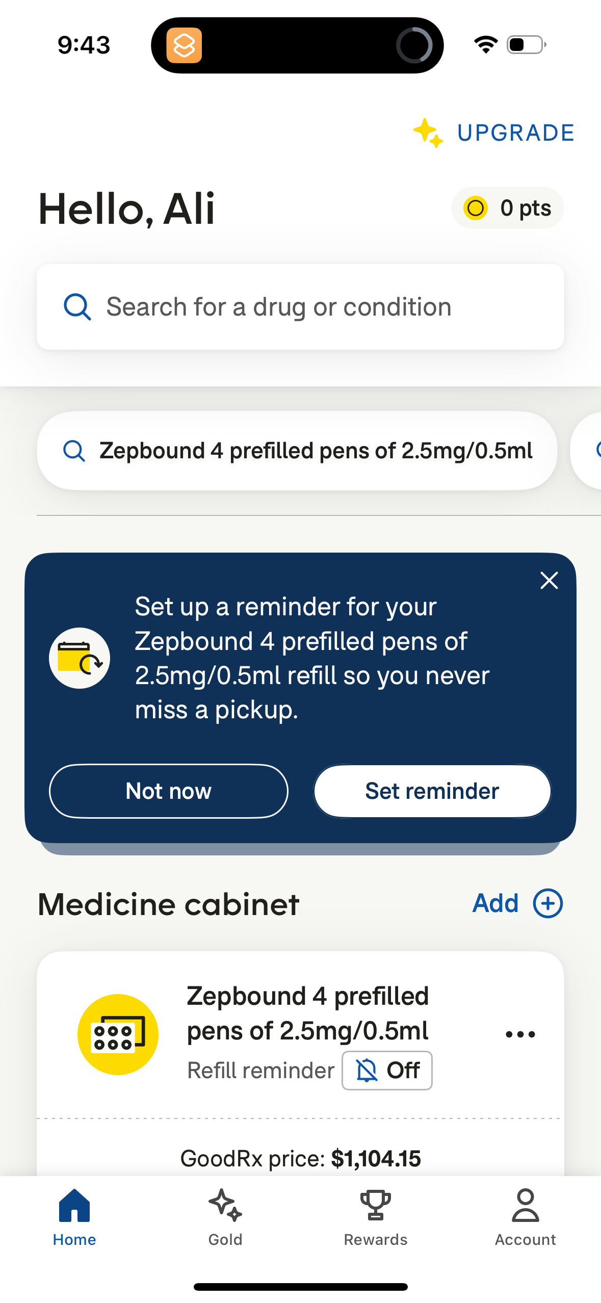Dismiss the reminder banner with the X
Screen dimensions: 601x1303
[548, 580]
